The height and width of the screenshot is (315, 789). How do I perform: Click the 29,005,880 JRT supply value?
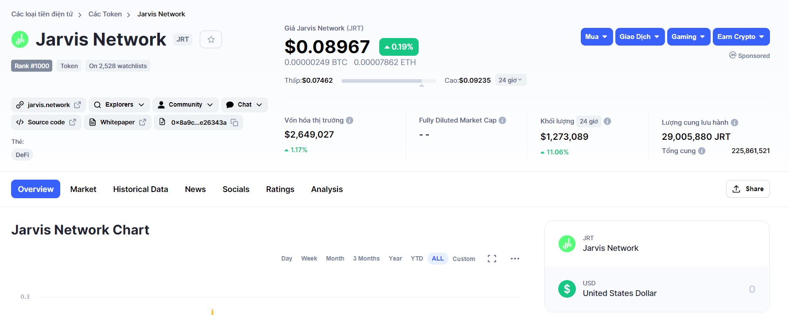(x=696, y=137)
